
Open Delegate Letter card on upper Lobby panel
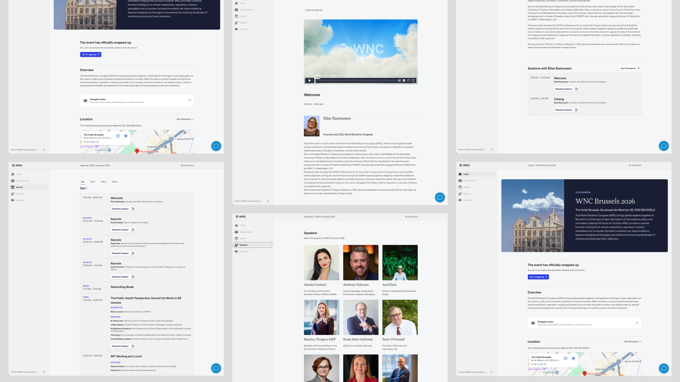pyautogui.click(x=137, y=101)
